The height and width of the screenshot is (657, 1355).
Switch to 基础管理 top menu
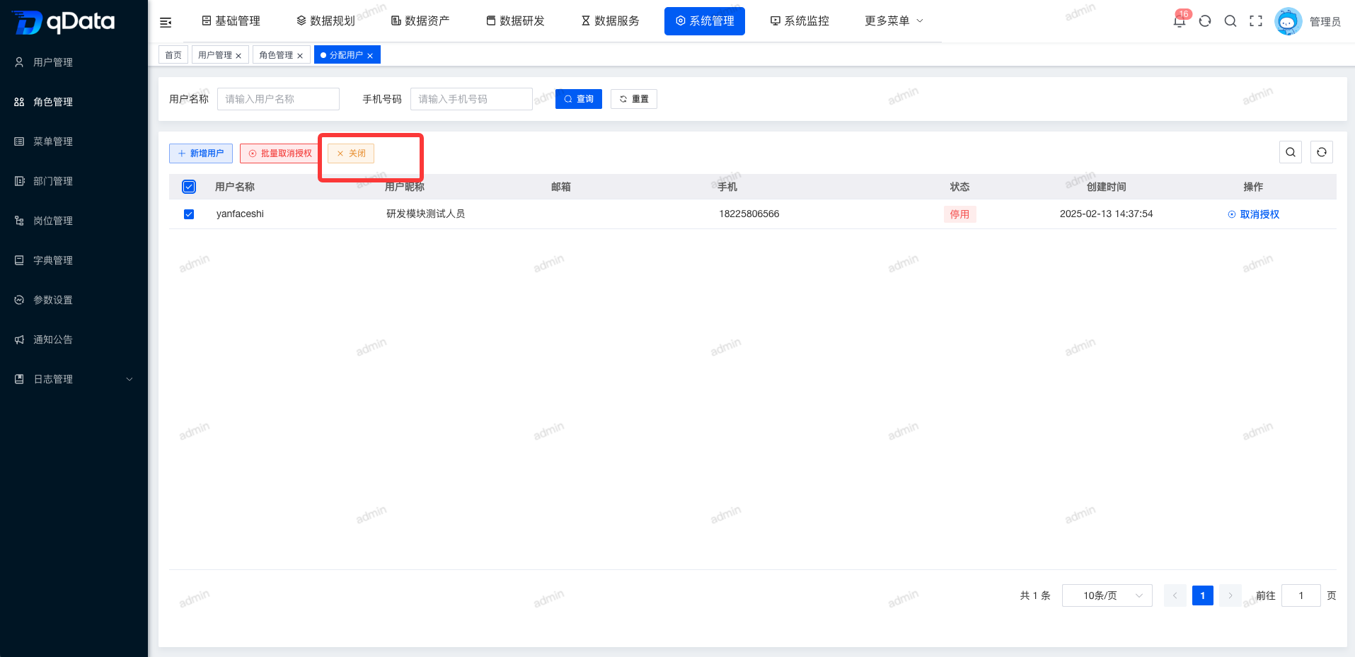(x=231, y=21)
